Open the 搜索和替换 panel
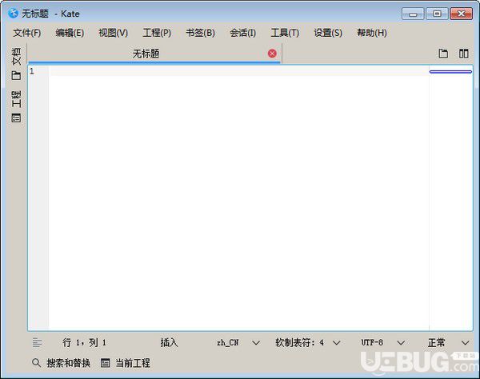This screenshot has width=480, height=379. [x=62, y=363]
